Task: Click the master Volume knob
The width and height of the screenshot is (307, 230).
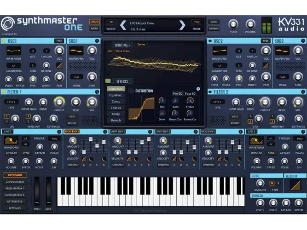Action: point(250,24)
